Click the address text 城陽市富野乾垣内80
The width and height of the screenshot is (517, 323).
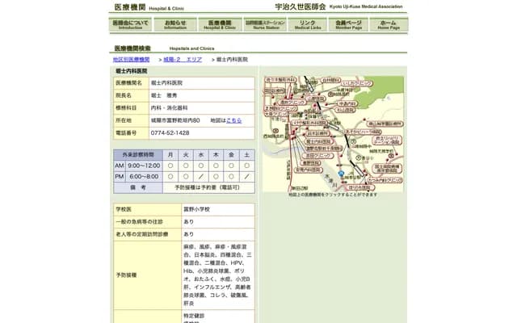(x=175, y=120)
